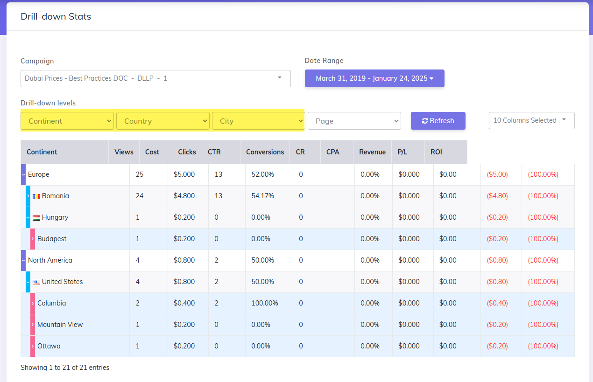The height and width of the screenshot is (382, 593).
Task: Expand the Budapest city row
Action: click(x=33, y=239)
